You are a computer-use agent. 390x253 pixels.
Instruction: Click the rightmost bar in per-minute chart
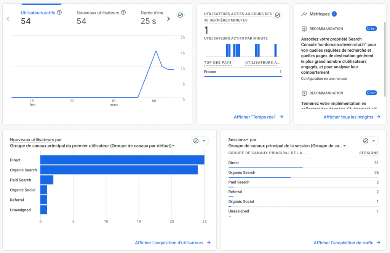275,51
